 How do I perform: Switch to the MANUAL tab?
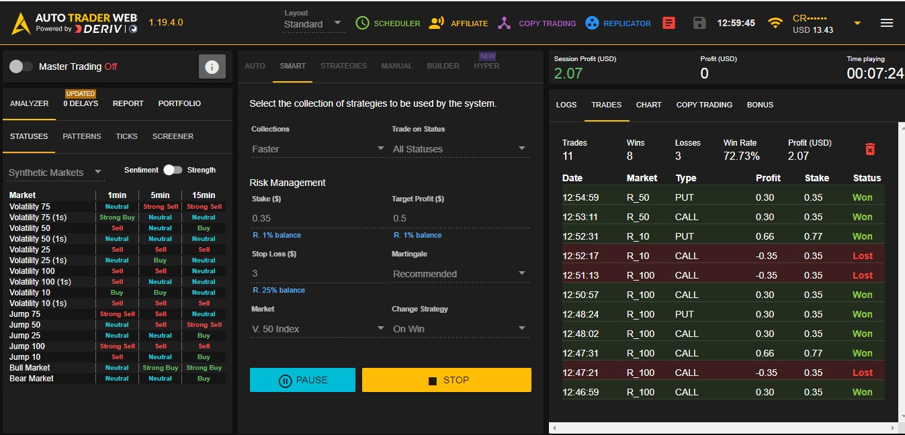click(396, 66)
